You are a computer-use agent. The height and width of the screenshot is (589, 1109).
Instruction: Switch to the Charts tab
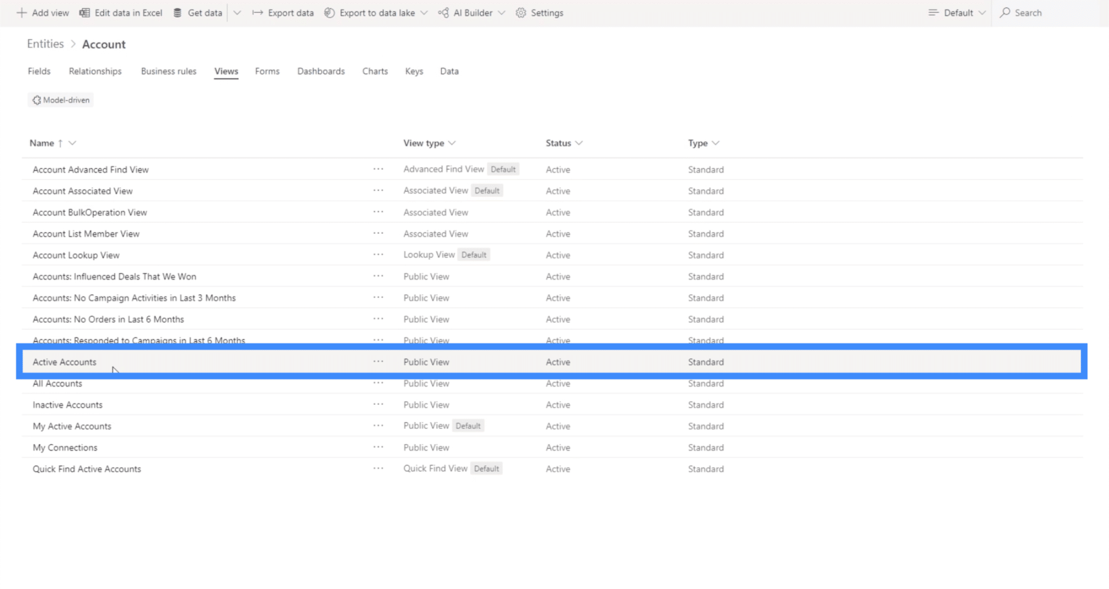375,71
